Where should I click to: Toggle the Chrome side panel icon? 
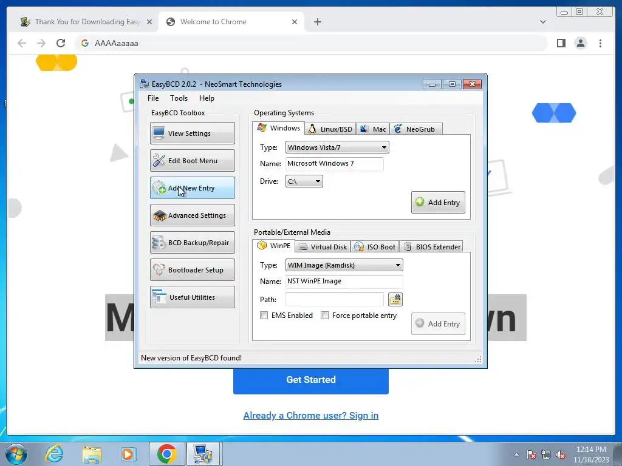[561, 43]
